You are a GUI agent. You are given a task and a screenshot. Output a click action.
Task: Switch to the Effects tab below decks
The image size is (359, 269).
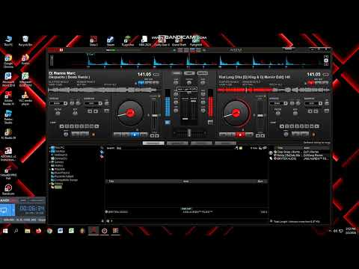click(201, 143)
